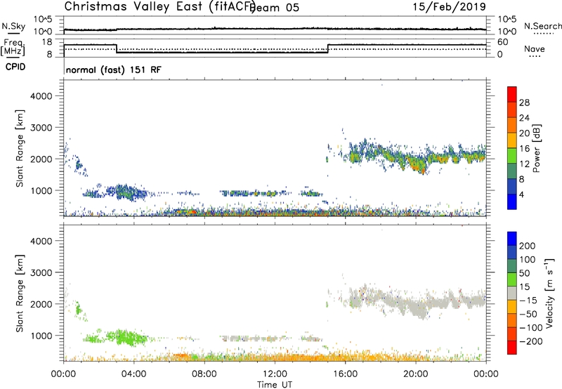
Task: Click the "20" label on Power colorbar
Action: (524, 133)
